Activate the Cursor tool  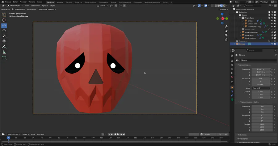(x=4, y=20)
